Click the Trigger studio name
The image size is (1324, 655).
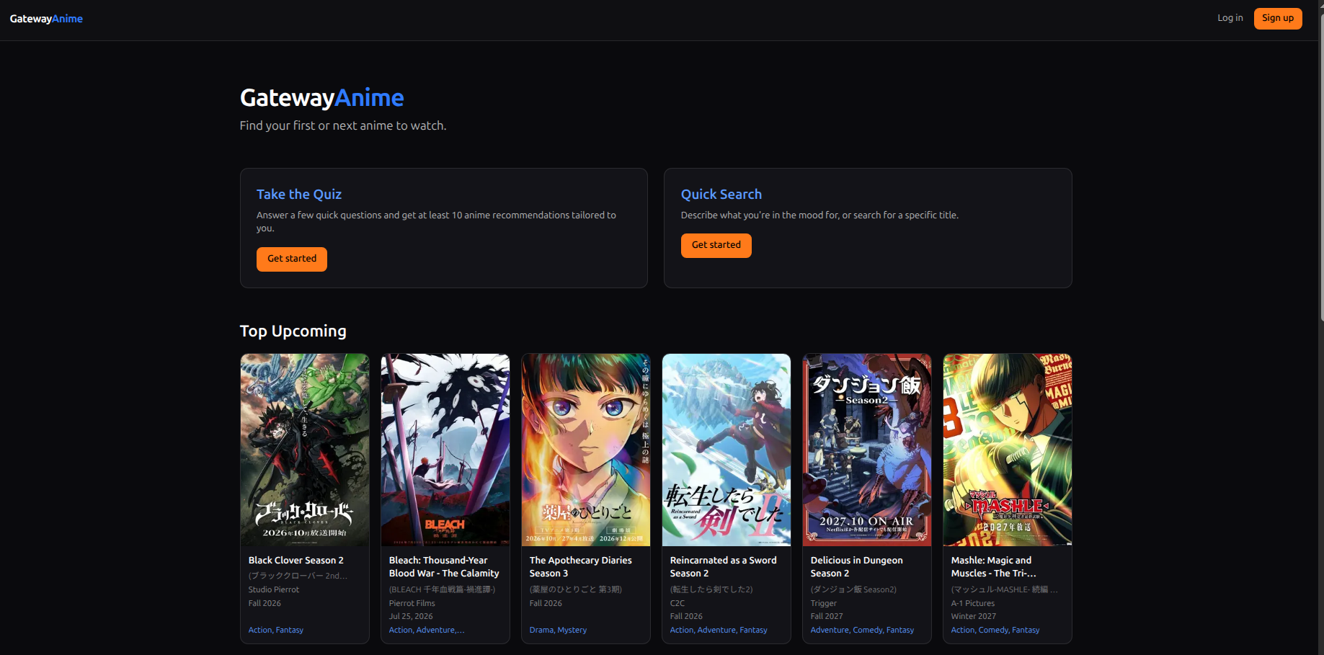pos(824,603)
